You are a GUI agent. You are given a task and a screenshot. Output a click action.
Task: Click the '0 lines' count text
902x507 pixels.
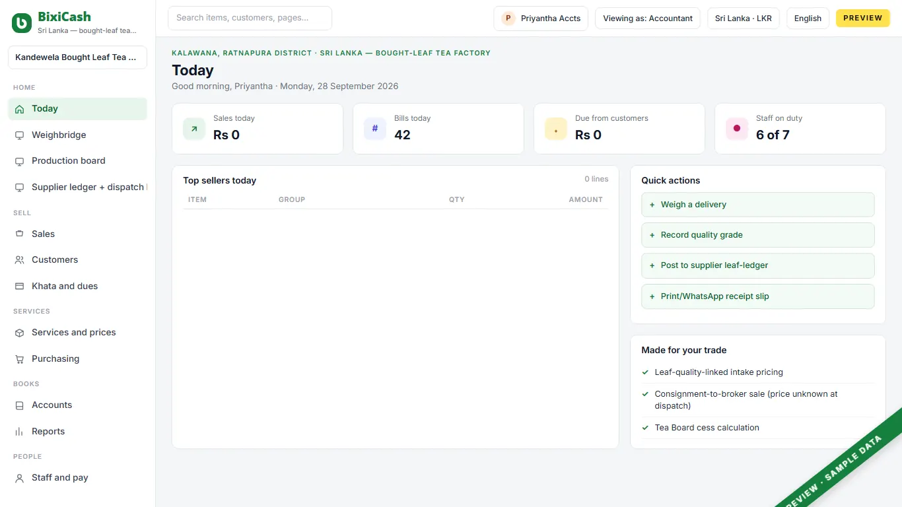coord(596,179)
